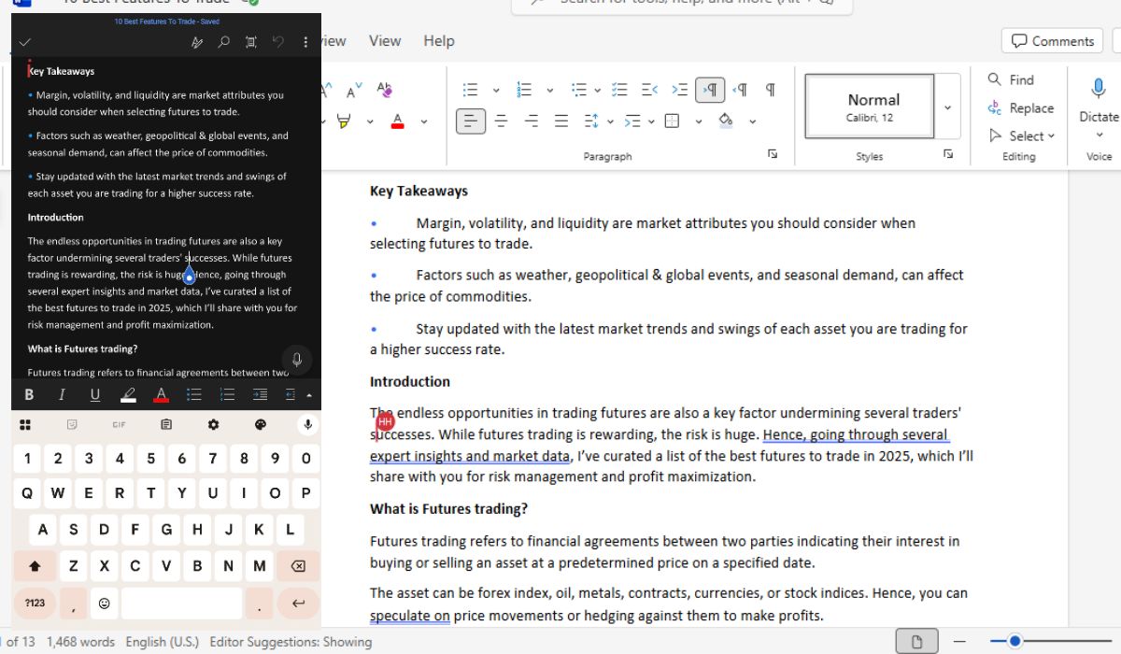Open the three-dot menu in the mobile editor
The height and width of the screenshot is (654, 1121).
point(305,42)
